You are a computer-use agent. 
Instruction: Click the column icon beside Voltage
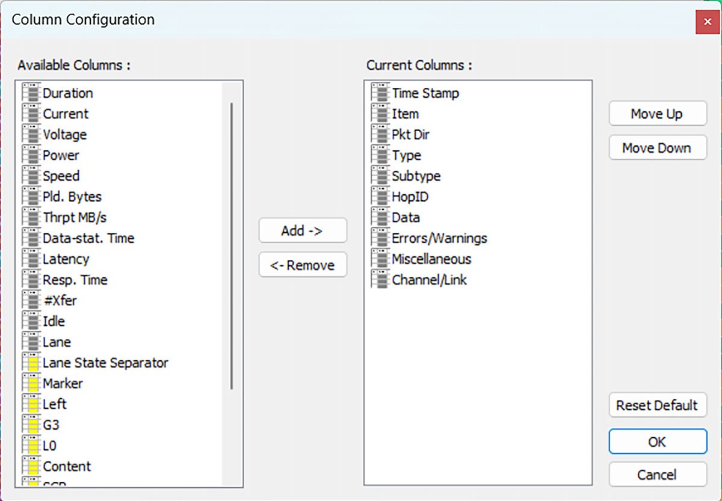31,134
